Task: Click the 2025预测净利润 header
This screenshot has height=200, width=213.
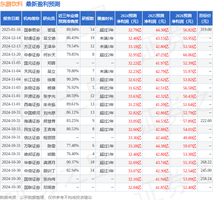Action: [156, 19]
